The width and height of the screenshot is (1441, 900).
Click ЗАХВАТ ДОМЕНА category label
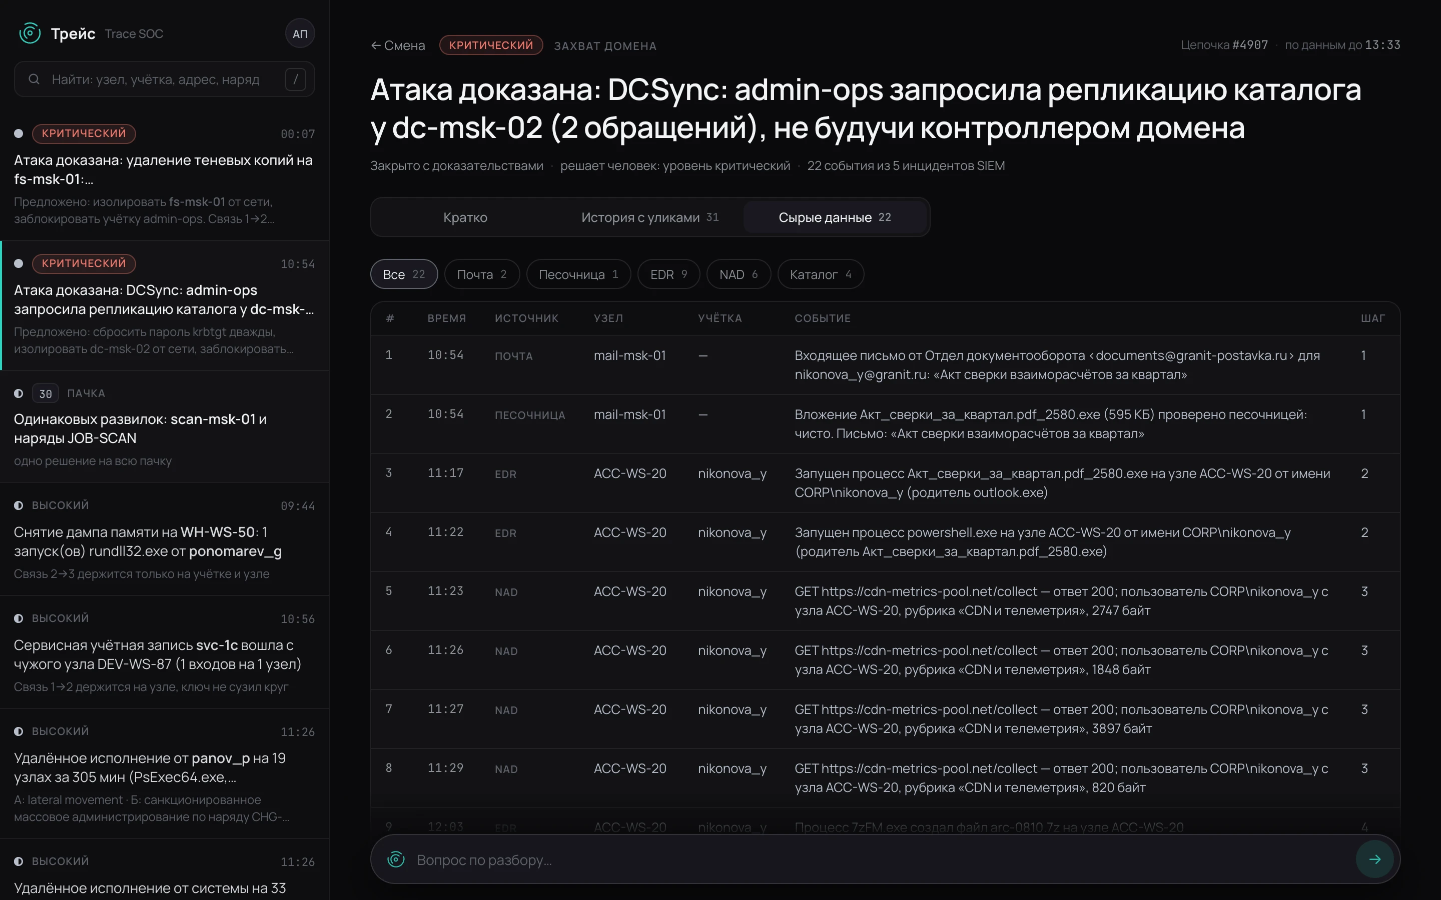(605, 46)
